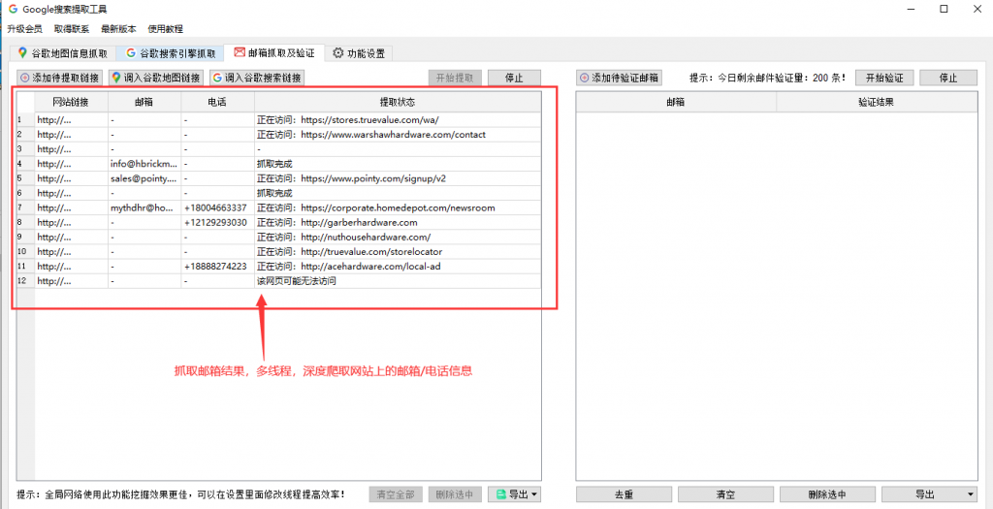
Task: Click the left 删除选中 button
Action: [456, 494]
